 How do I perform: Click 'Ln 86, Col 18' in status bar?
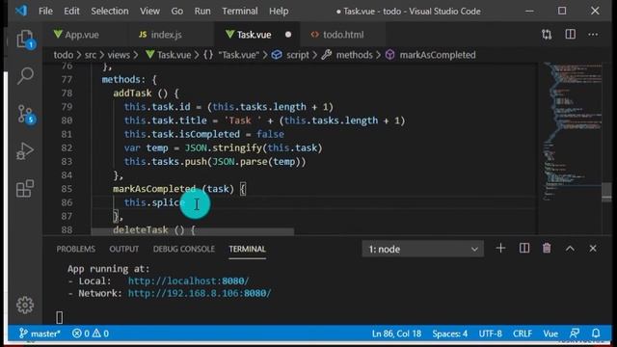[x=396, y=334]
